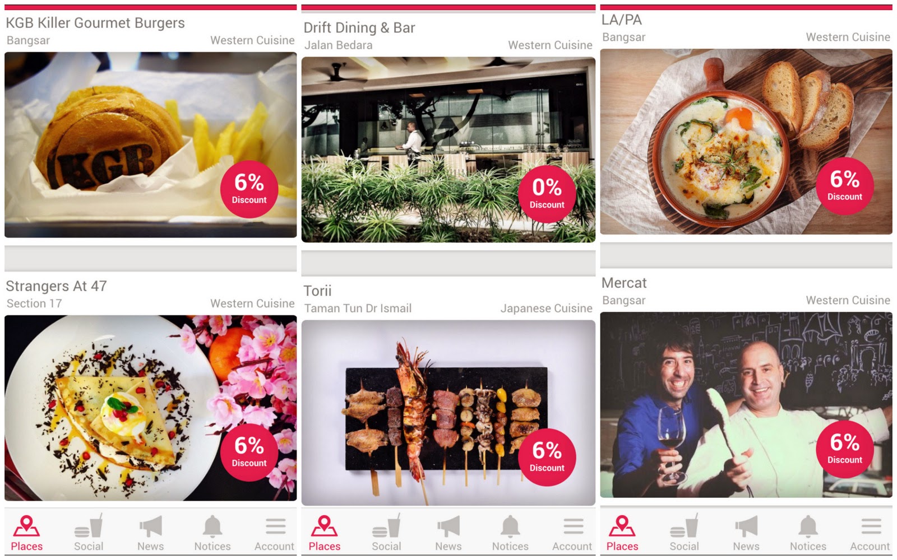Tap the 6% Discount badge on Mercat photo

pyautogui.click(x=844, y=449)
